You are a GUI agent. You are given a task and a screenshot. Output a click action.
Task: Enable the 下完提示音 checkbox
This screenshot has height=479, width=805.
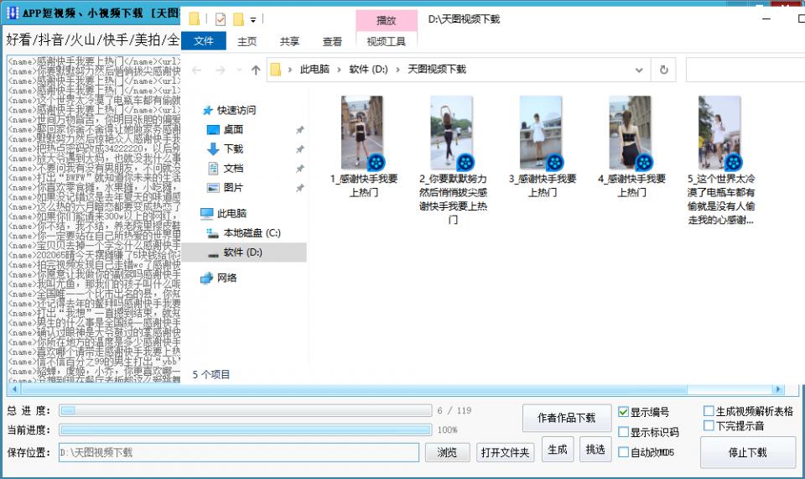pyautogui.click(x=709, y=425)
